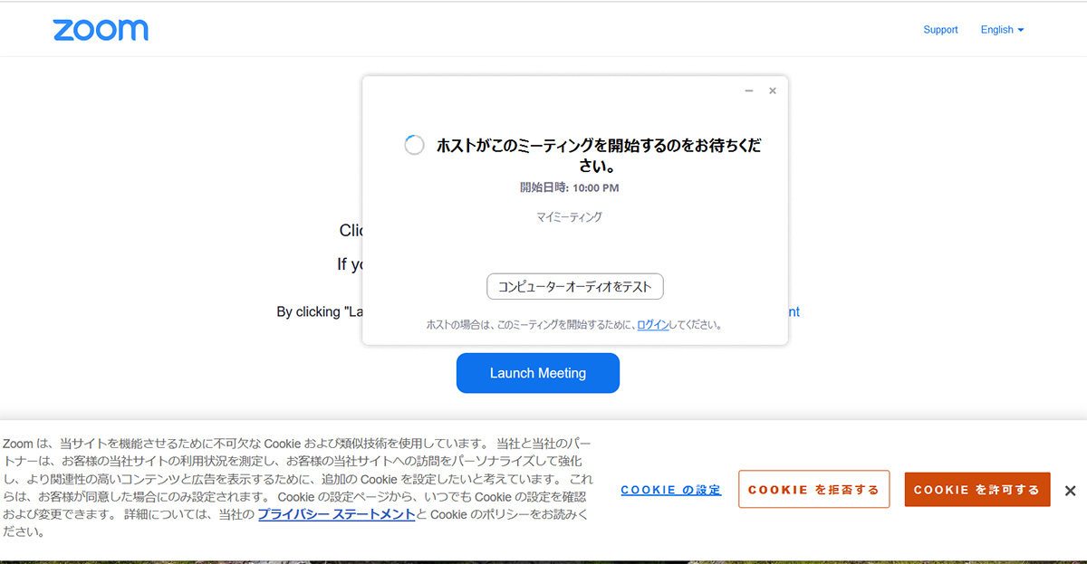Click the Zoom logo in the header
Viewport: 1087px width, 564px height.
(x=101, y=30)
